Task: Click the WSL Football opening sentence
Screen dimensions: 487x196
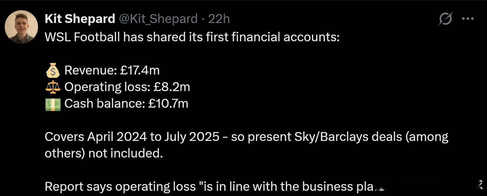Action: (x=192, y=37)
